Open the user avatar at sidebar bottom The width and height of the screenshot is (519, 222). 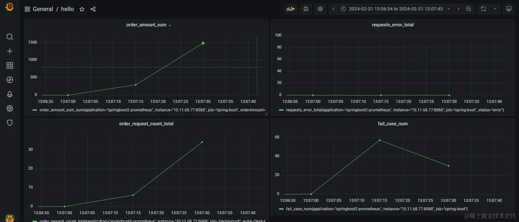click(x=10, y=218)
